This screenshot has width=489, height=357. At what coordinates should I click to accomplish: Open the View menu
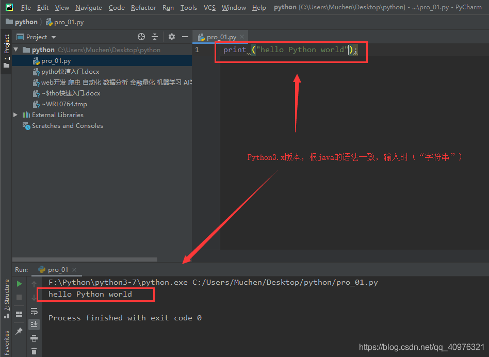62,8
